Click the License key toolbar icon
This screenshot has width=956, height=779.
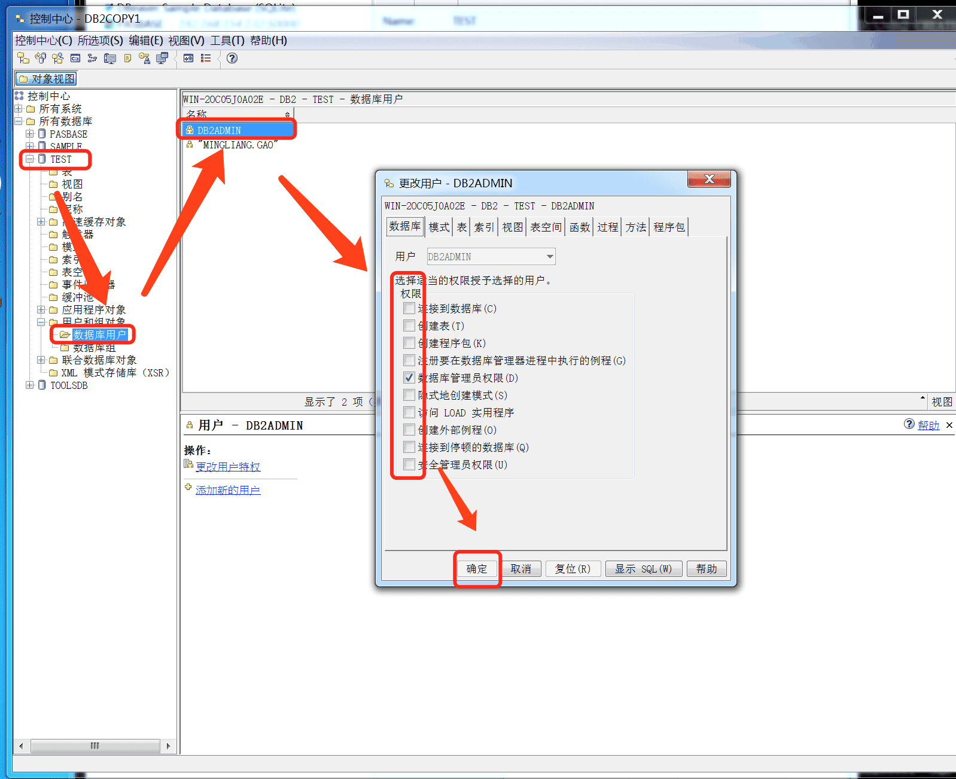coord(144,58)
